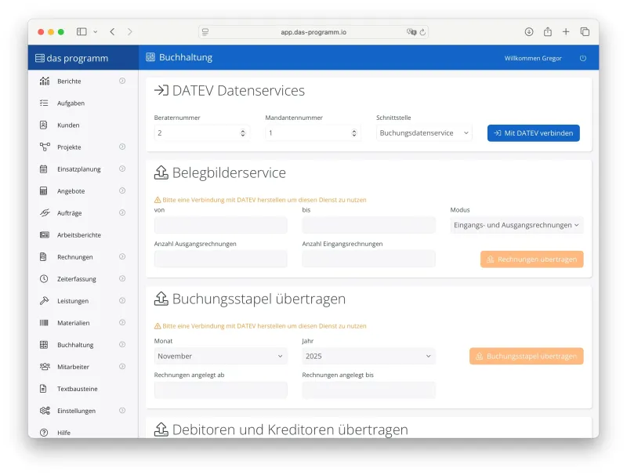Click the Buchungsstapel übertragen button
The image size is (627, 475).
pyautogui.click(x=526, y=356)
